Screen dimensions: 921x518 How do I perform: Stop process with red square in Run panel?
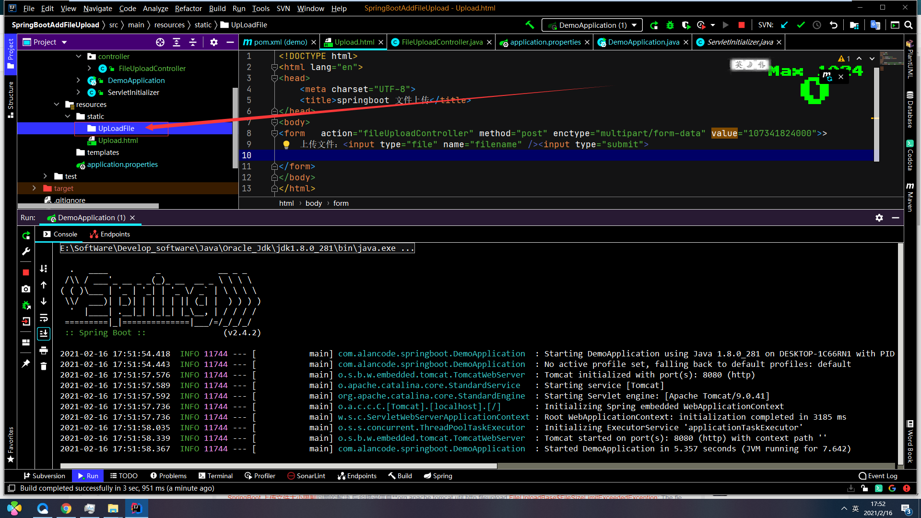point(26,272)
